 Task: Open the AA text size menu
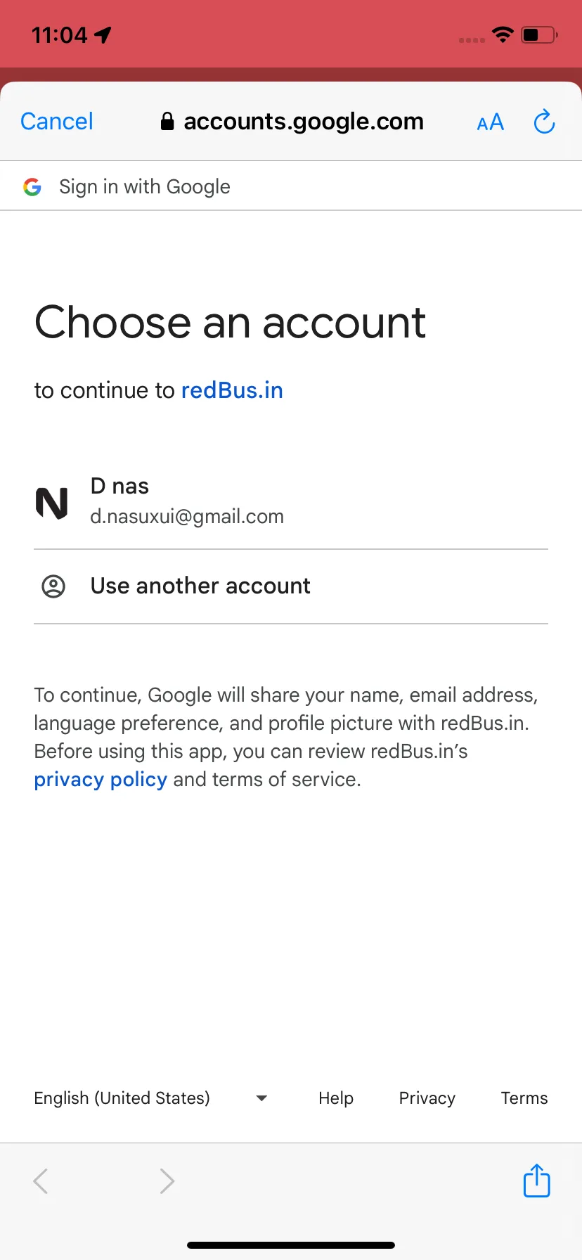[490, 122]
